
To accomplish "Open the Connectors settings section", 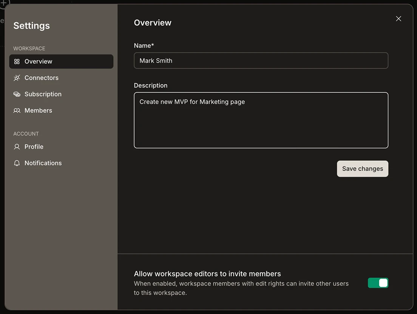I will (41, 78).
